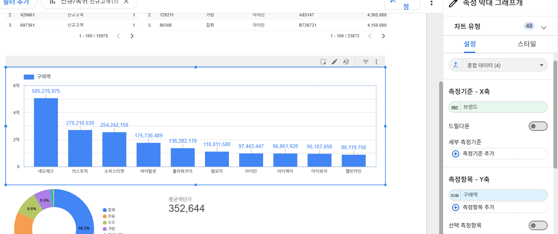Click the chart edit pencil icon
Viewport: 558px width, 234px height.
click(x=334, y=62)
